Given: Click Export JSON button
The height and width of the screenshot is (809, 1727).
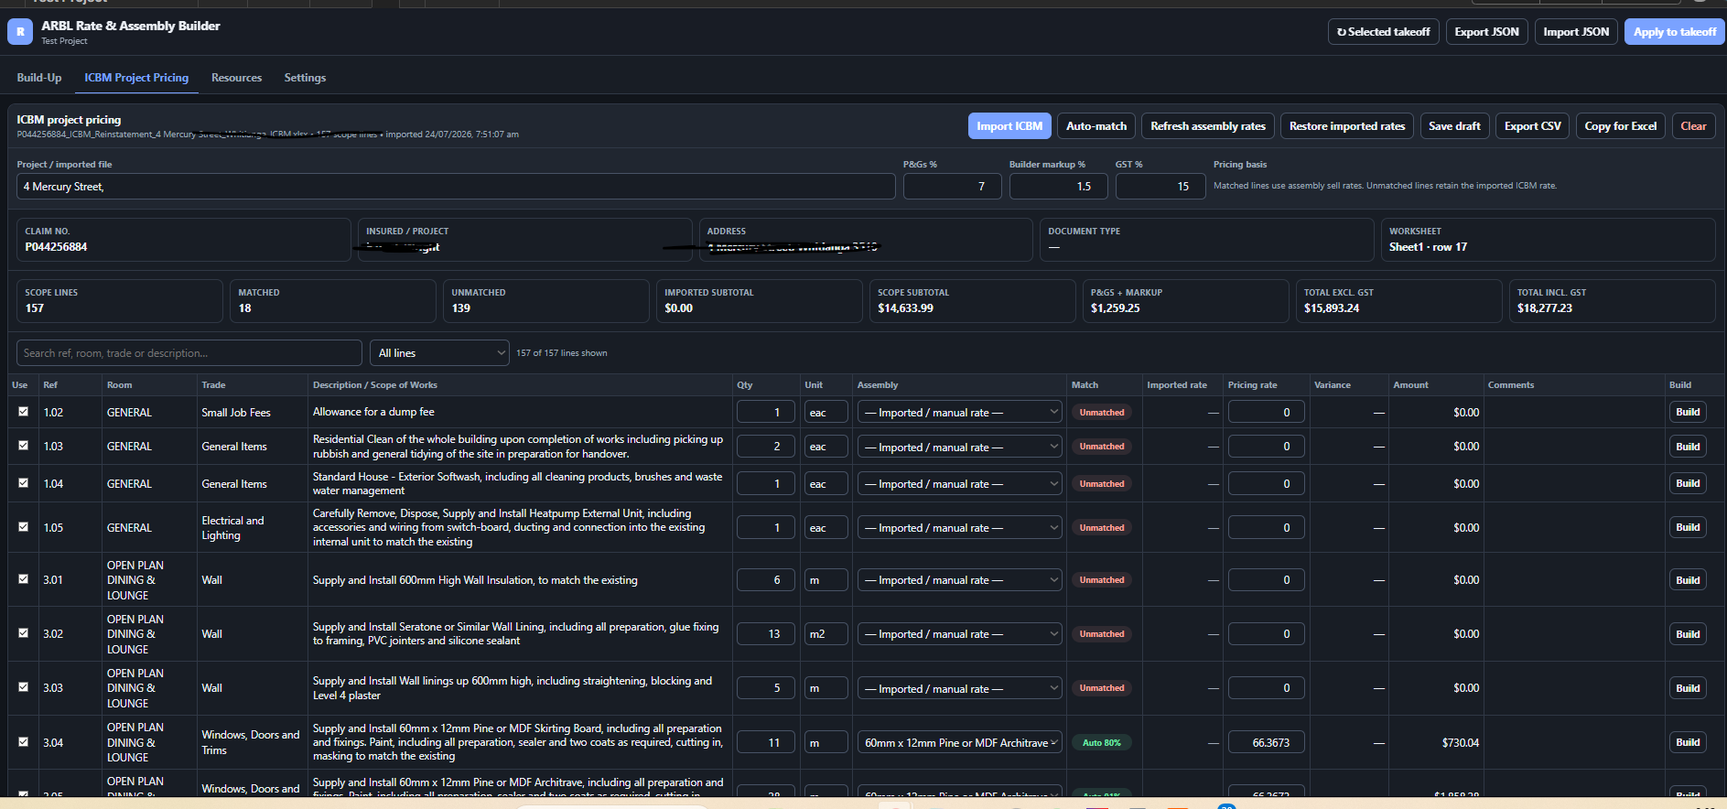Looking at the screenshot, I should (x=1486, y=32).
